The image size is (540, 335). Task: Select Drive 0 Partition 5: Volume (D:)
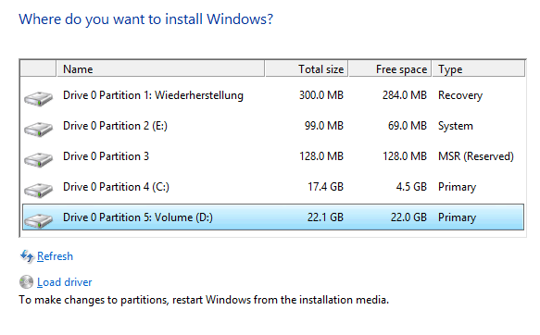pyautogui.click(x=273, y=217)
